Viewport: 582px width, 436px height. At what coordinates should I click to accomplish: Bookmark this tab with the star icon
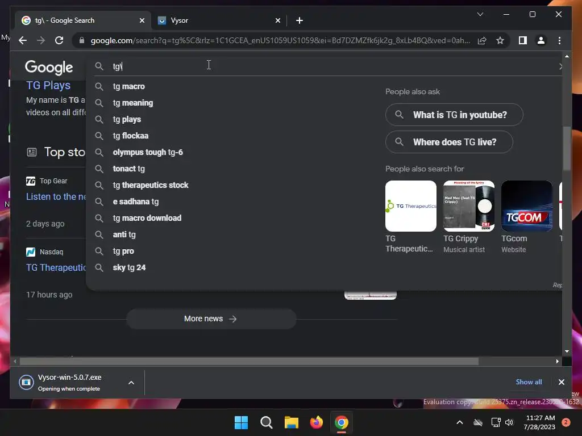(500, 40)
